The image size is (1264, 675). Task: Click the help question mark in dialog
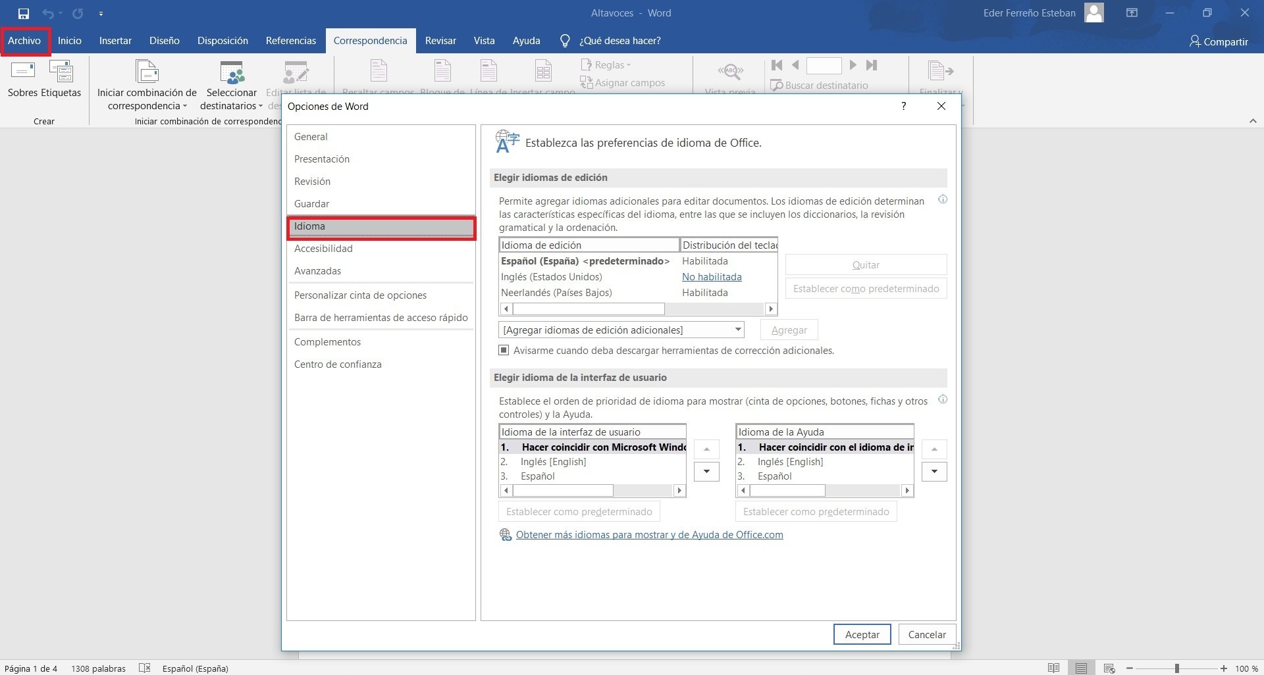903,106
